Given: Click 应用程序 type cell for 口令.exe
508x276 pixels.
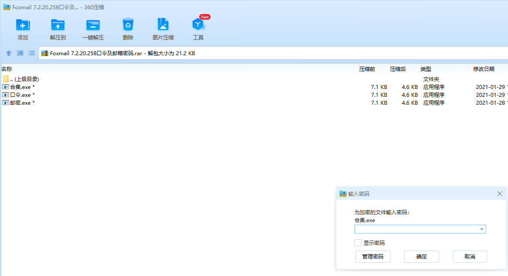Looking at the screenshot, I should tap(434, 95).
